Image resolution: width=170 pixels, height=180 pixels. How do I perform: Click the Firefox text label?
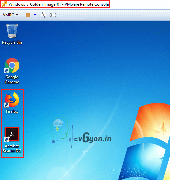(x=12, y=111)
